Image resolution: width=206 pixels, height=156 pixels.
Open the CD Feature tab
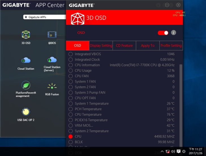124,46
